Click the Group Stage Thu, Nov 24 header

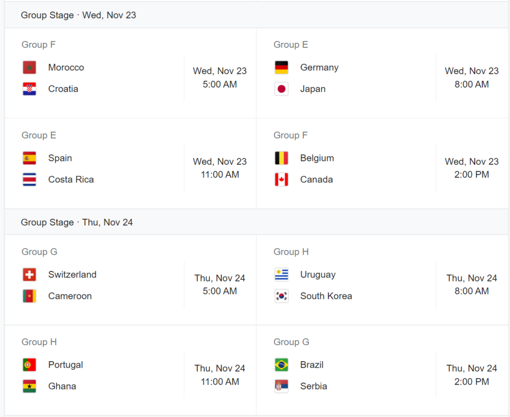point(77,222)
